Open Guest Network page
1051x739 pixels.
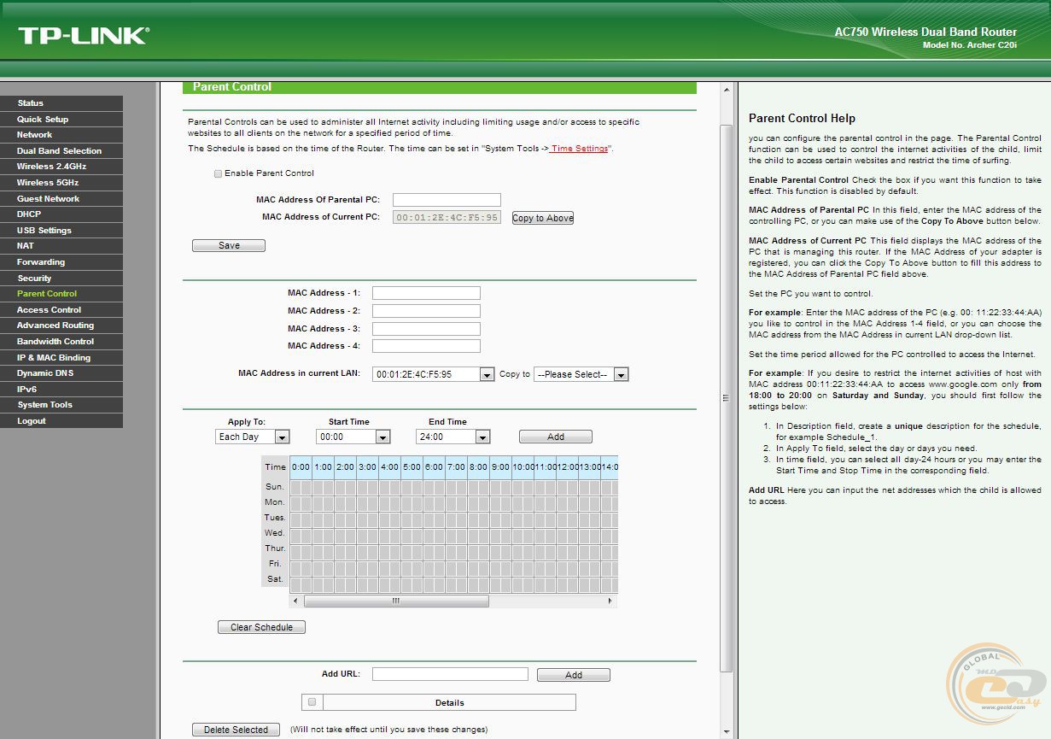tap(61, 199)
